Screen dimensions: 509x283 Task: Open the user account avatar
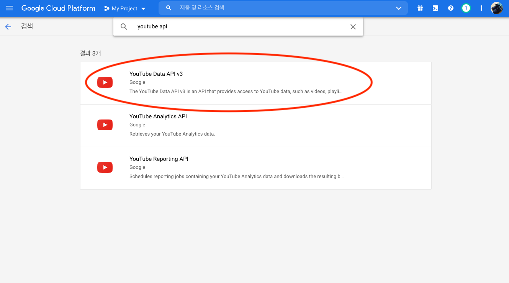point(497,8)
